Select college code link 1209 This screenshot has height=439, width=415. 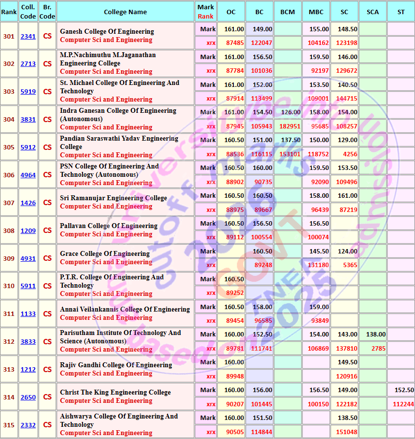(x=28, y=230)
